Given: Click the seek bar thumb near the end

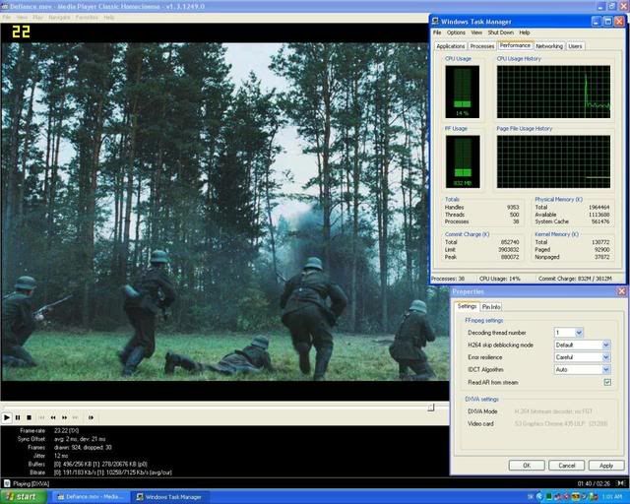Looking at the screenshot, I should tap(431, 408).
